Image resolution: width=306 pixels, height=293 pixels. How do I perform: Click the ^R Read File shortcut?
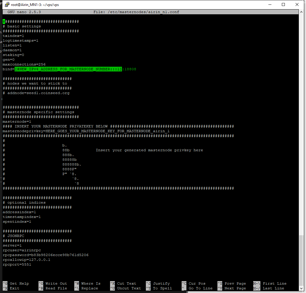point(53,288)
